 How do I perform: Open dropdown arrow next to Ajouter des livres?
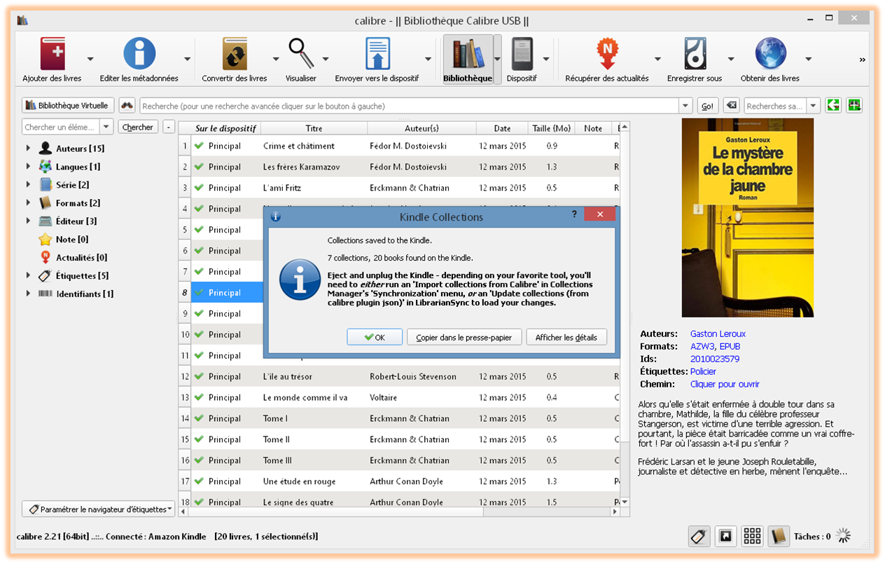[90, 59]
